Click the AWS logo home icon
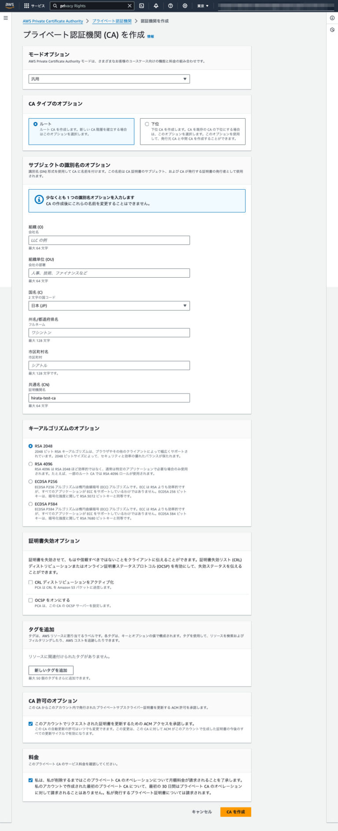 click(x=10, y=6)
